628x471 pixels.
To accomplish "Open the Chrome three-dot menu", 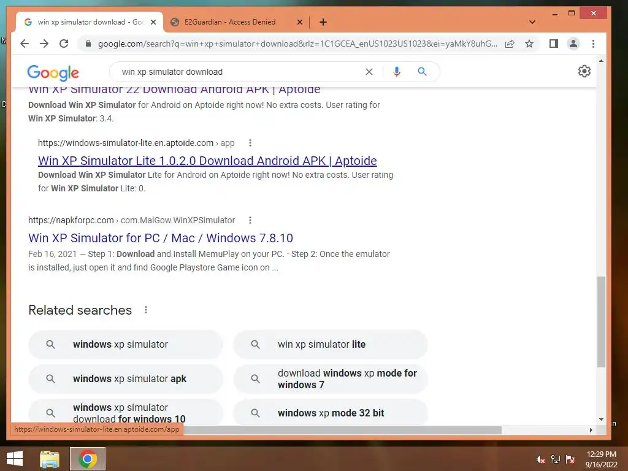I will pos(593,44).
